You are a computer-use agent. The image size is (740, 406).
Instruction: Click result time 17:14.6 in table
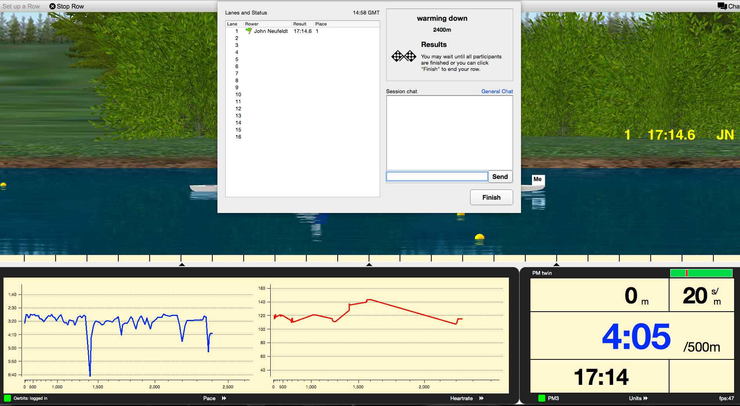302,31
